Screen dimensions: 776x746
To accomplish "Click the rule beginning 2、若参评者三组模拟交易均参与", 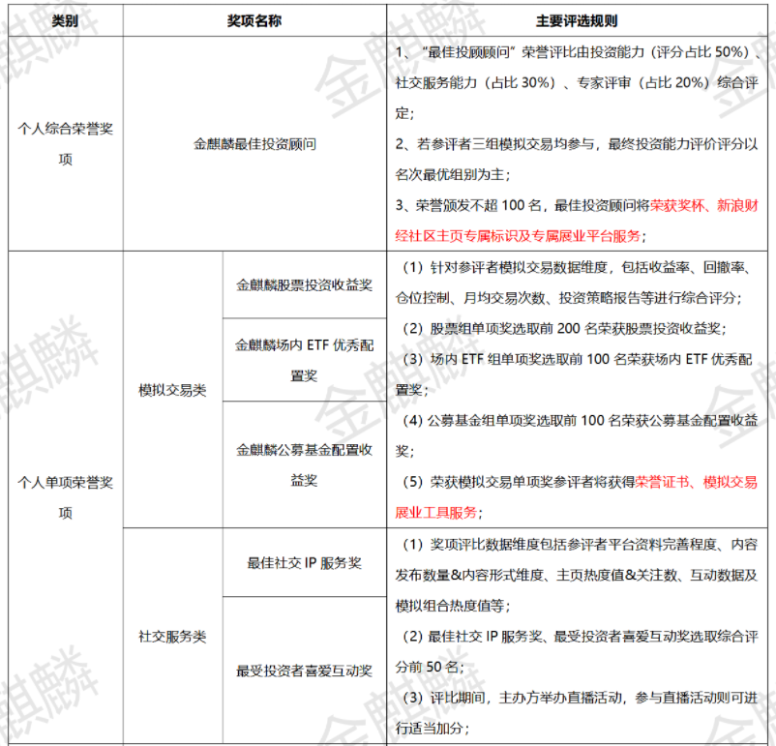I will point(577,144).
